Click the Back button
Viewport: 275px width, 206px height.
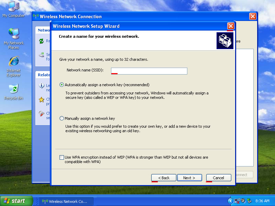click(x=164, y=178)
